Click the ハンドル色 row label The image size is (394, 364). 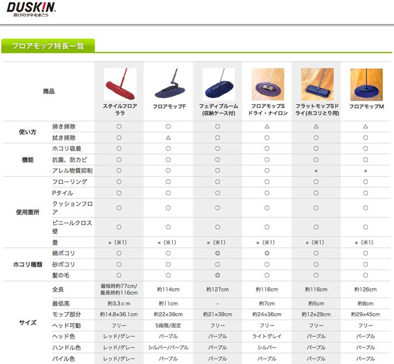[x=67, y=348]
